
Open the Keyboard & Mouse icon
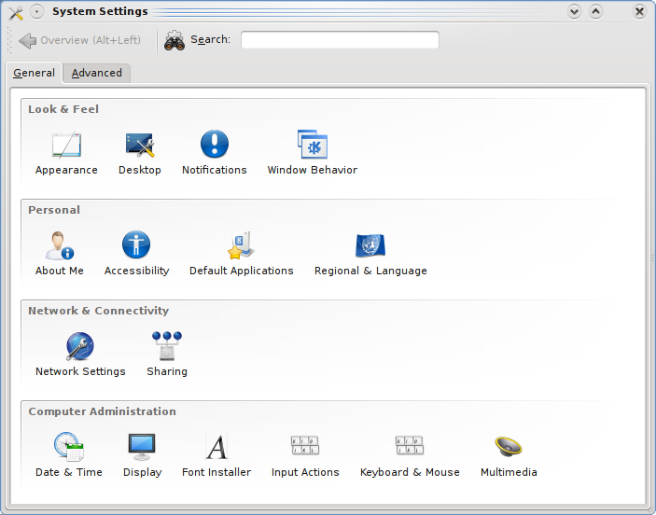click(x=410, y=445)
